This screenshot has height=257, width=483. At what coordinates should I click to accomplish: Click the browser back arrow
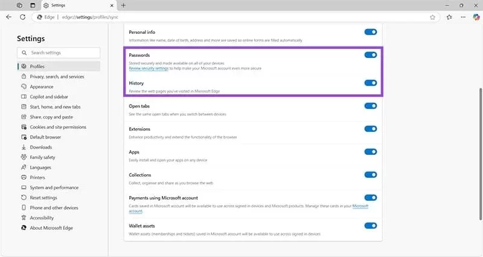pyautogui.click(x=8, y=18)
